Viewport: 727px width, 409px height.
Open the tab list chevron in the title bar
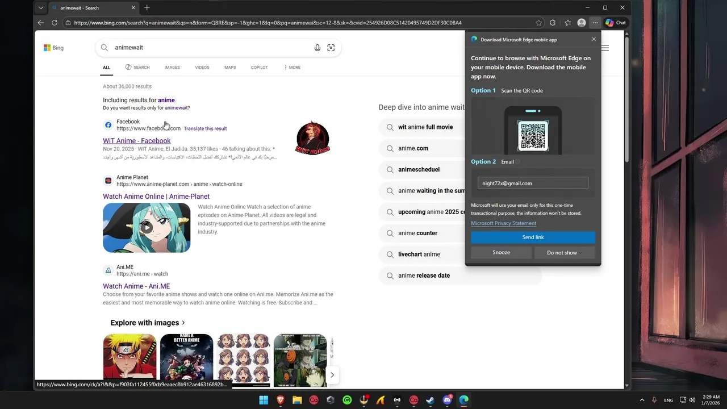(x=40, y=8)
